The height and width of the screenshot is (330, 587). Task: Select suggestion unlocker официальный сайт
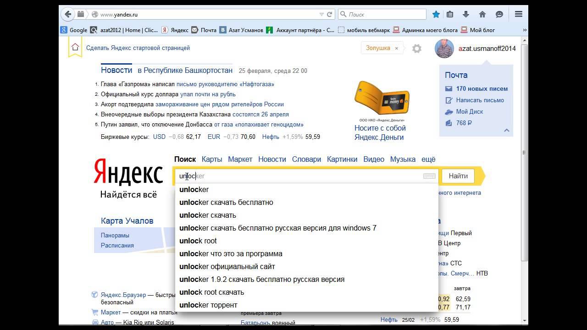pos(306,266)
